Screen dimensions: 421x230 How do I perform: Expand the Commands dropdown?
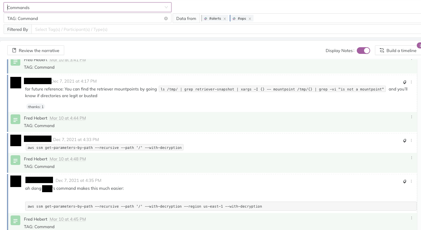click(x=166, y=7)
